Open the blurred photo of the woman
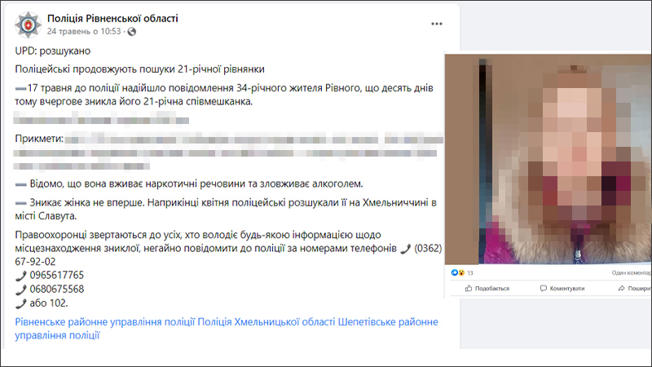Viewport: 652px width, 367px height. point(548,159)
